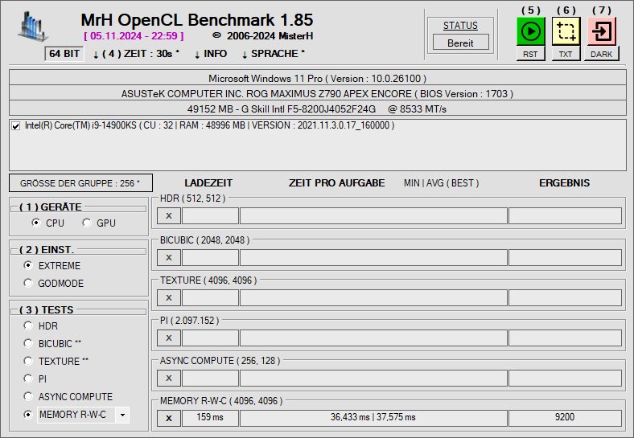
Task: Click the X button in ASYNC COMPUTE row
Action: coord(169,379)
